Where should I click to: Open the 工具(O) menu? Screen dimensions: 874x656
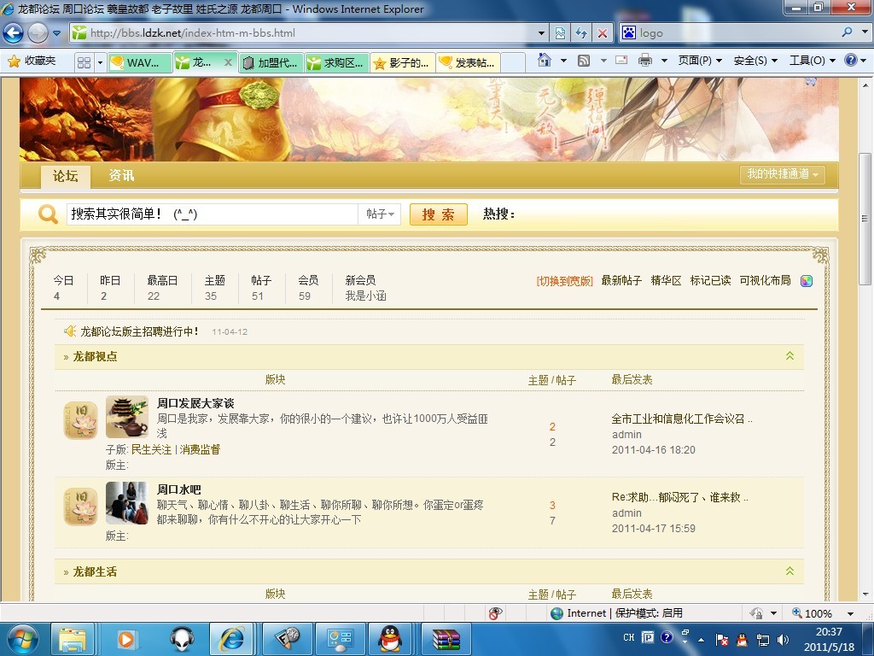point(813,61)
